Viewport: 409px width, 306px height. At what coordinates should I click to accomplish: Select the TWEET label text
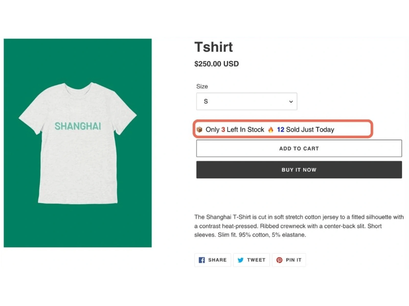(x=256, y=260)
